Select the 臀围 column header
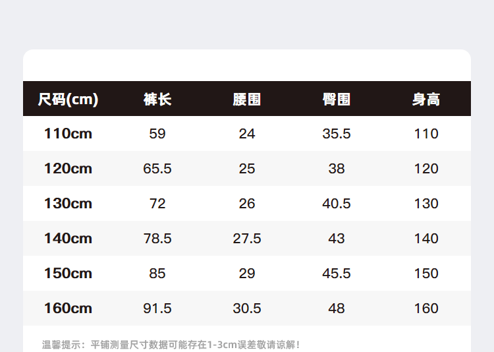Viewport: 494px width, 352px height. click(x=337, y=100)
